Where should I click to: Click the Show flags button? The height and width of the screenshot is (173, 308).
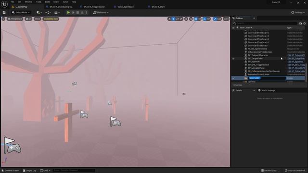(38, 19)
